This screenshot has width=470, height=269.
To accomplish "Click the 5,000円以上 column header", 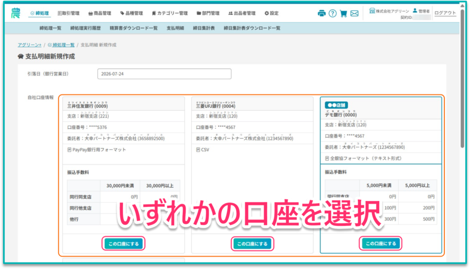I will (x=417, y=185).
